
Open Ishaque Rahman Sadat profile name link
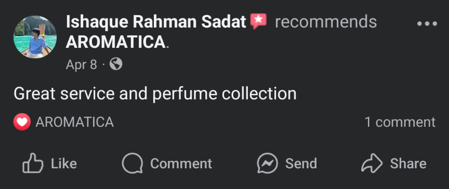pos(156,22)
